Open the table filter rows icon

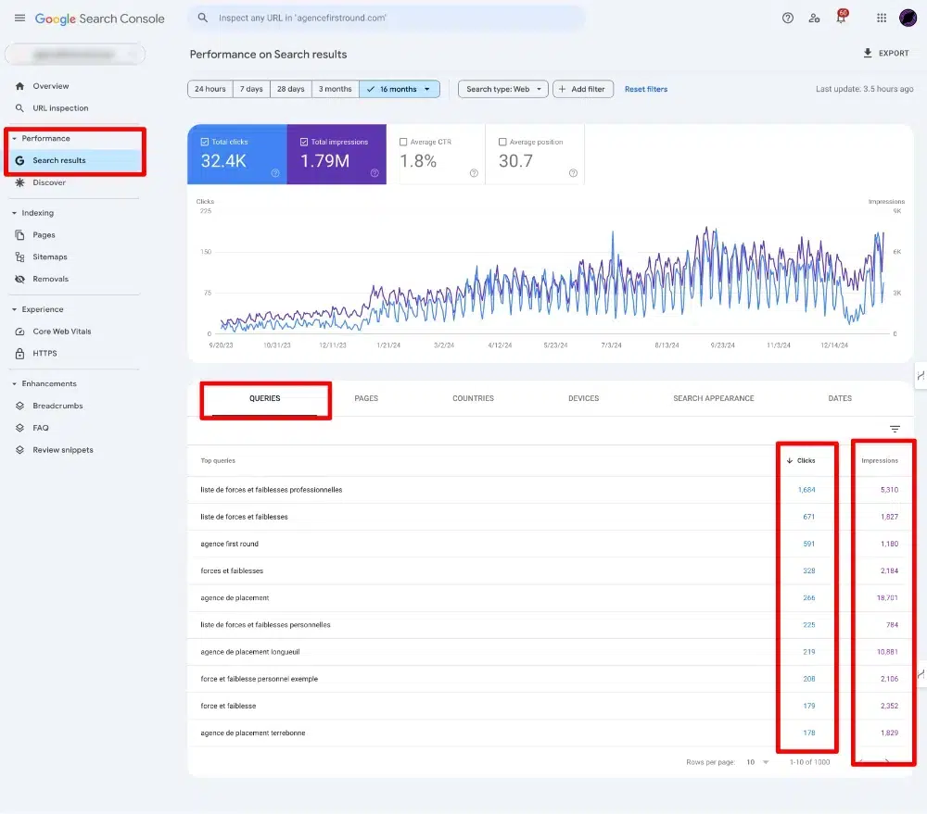895,429
